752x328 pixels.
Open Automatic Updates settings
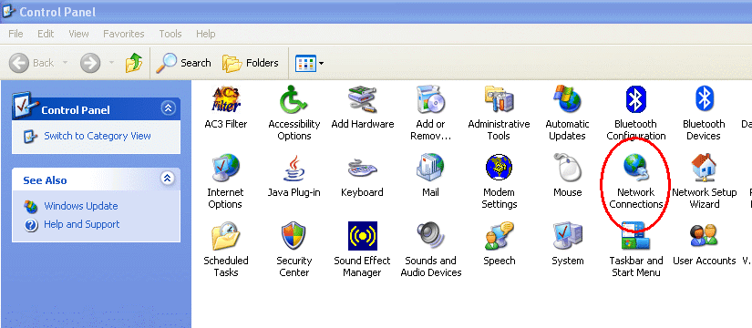pos(567,113)
